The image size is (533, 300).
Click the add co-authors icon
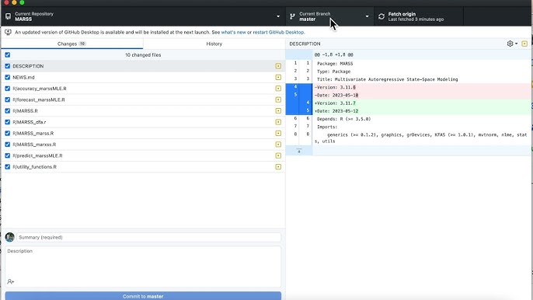[x=11, y=281]
